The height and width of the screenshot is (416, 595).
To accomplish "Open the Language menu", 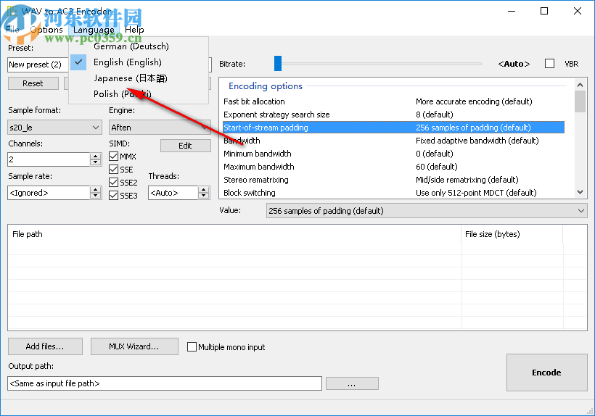I will click(94, 30).
